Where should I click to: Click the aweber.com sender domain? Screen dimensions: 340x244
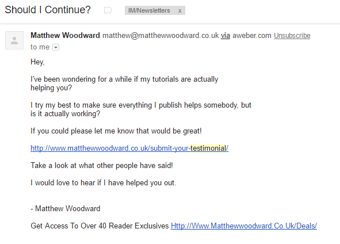tap(252, 35)
